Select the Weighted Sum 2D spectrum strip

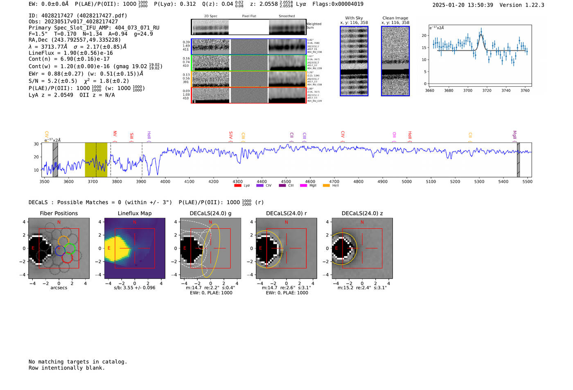pos(248,27)
